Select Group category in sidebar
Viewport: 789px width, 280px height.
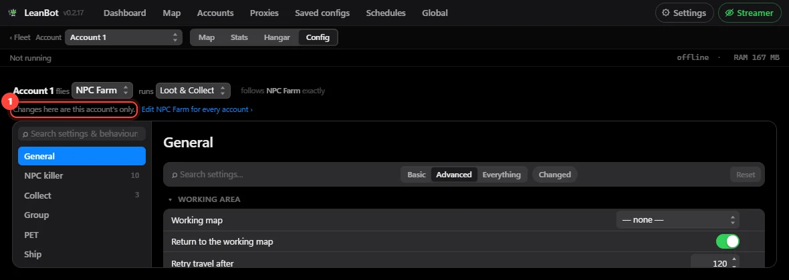pyautogui.click(x=82, y=215)
